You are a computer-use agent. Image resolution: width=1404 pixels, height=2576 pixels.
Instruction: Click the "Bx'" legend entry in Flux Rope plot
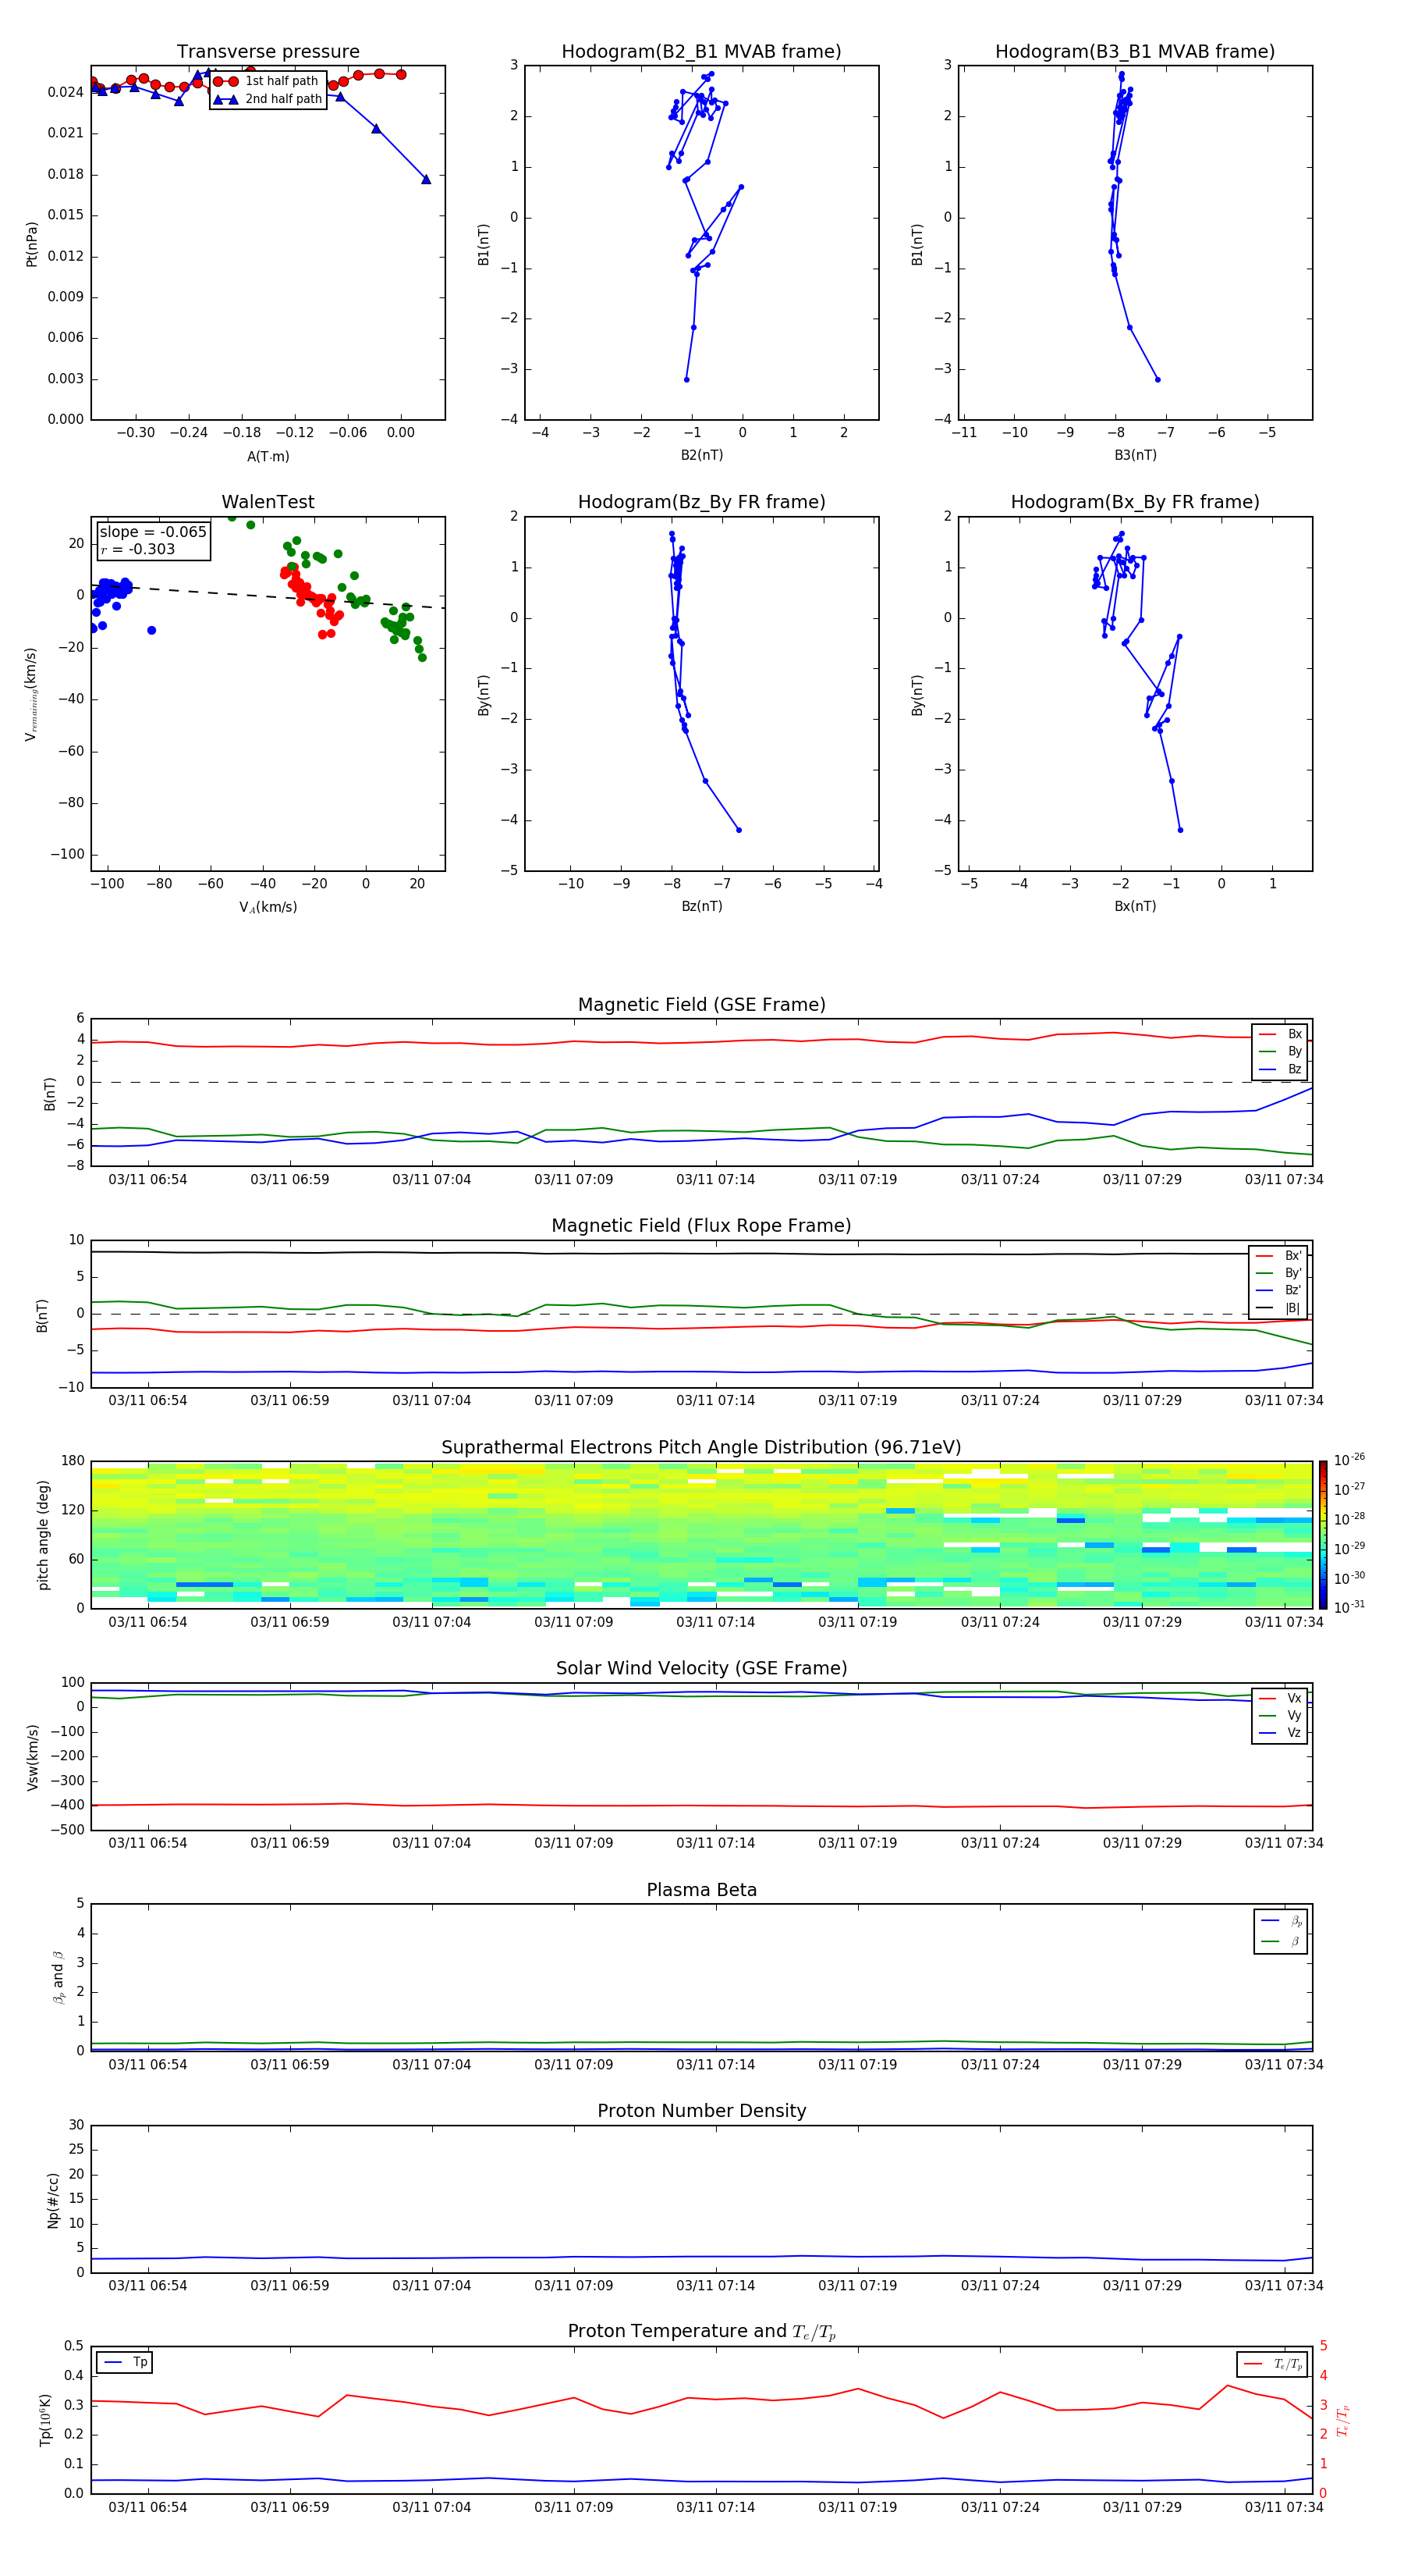click(x=1278, y=1256)
